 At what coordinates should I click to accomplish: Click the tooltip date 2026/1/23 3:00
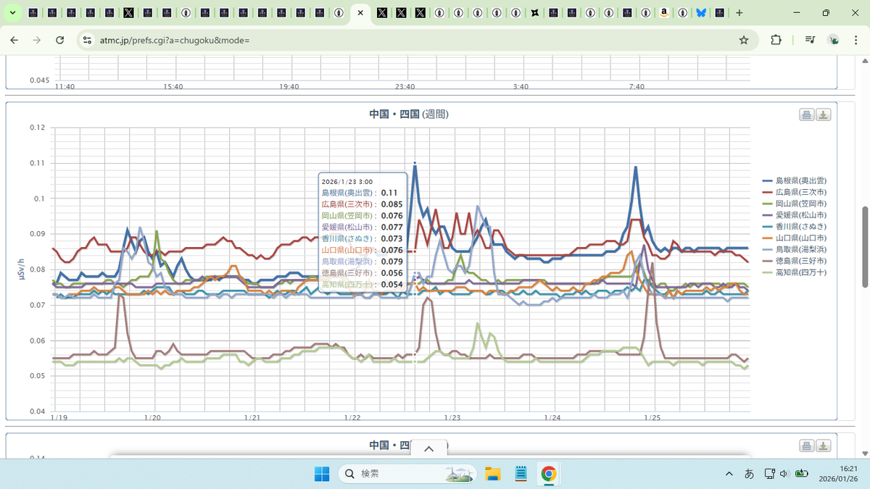click(347, 182)
